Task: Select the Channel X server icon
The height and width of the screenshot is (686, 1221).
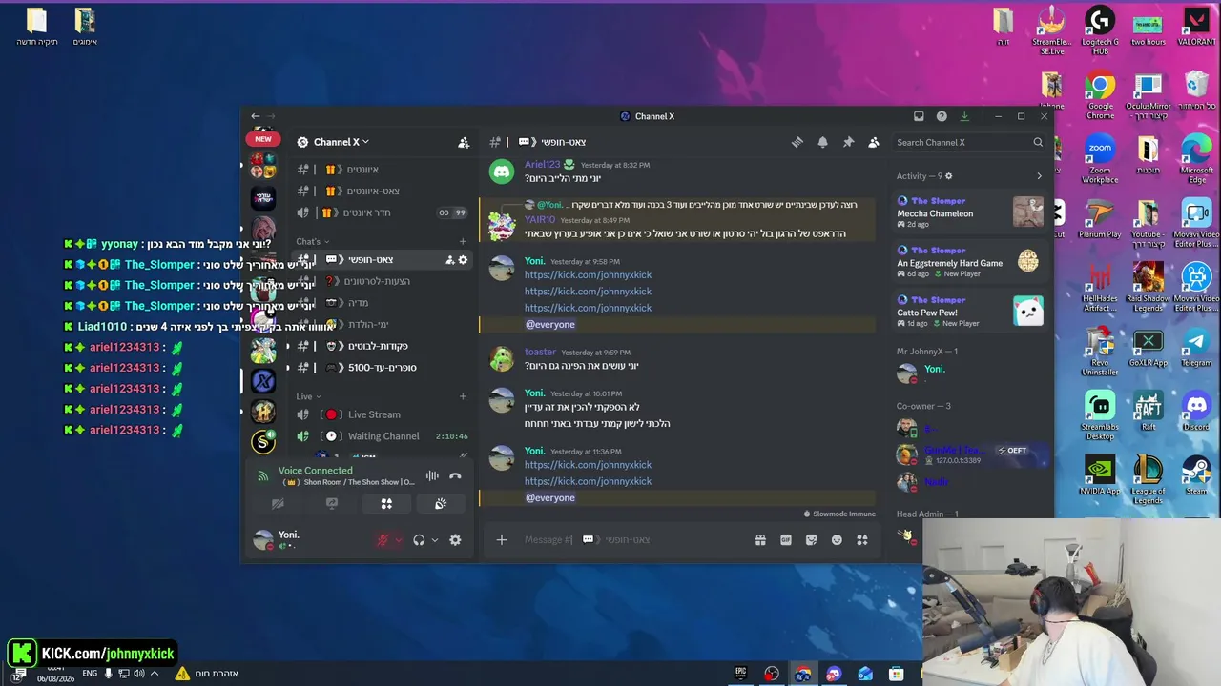Action: tap(263, 381)
